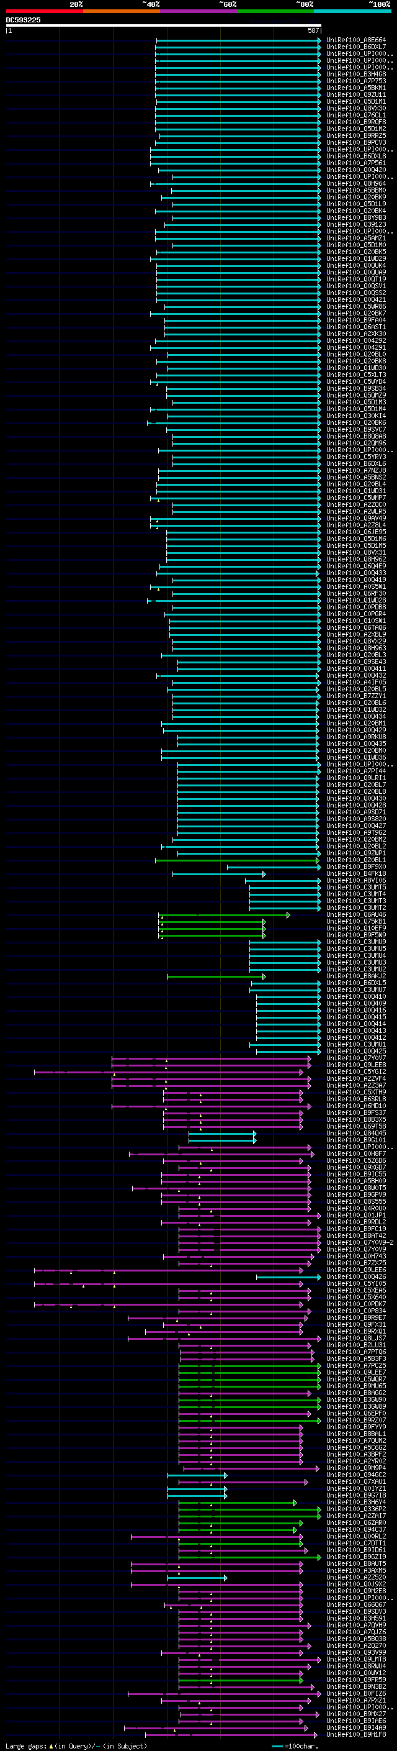Click the UniRef100_Q0Q410 entry

[x=355, y=996]
